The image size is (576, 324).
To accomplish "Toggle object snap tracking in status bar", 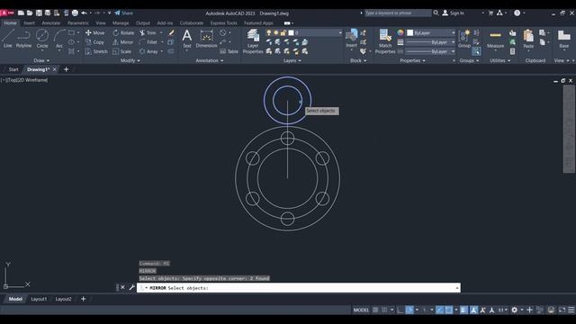I will [x=440, y=310].
